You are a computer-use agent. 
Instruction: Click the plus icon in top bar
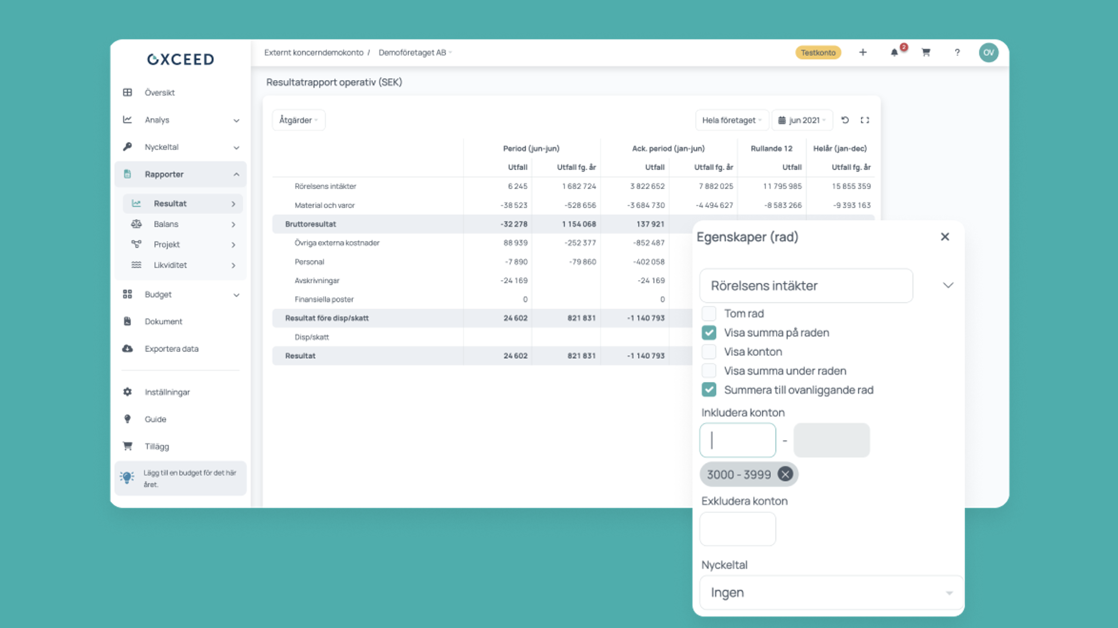tap(863, 52)
